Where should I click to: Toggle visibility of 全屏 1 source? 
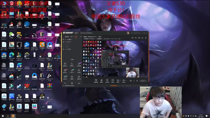coord(63,49)
